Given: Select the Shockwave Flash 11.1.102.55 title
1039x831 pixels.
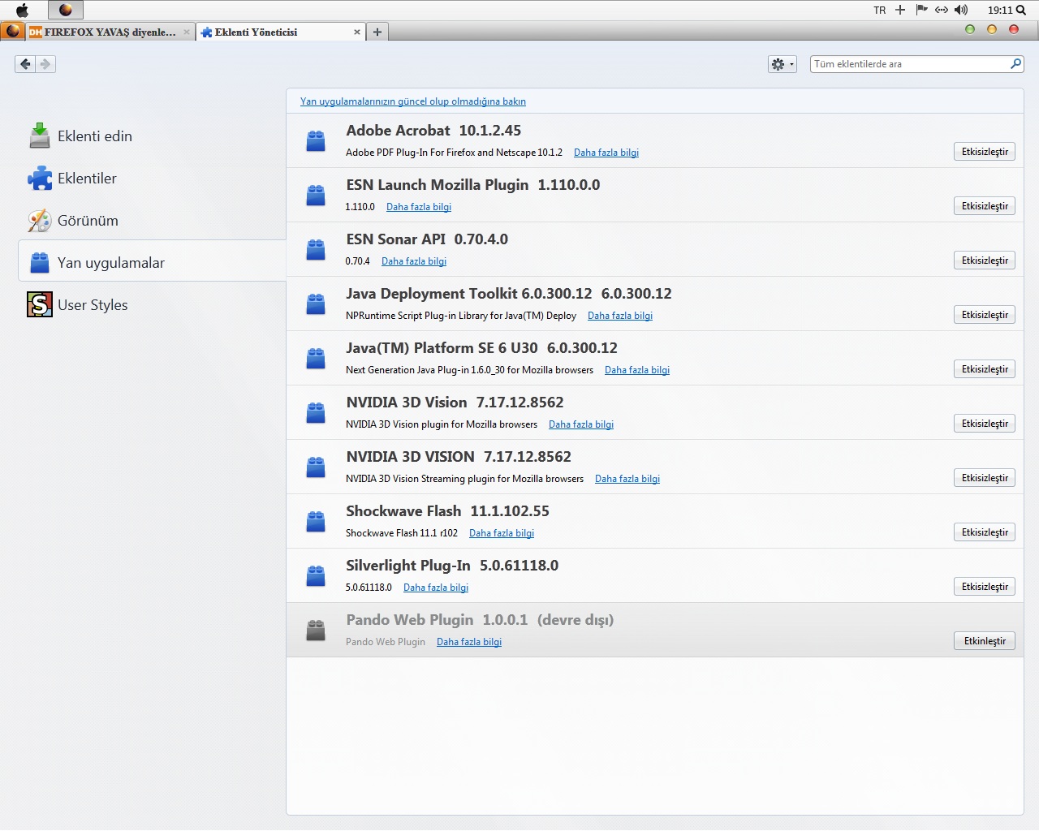Looking at the screenshot, I should (x=447, y=511).
